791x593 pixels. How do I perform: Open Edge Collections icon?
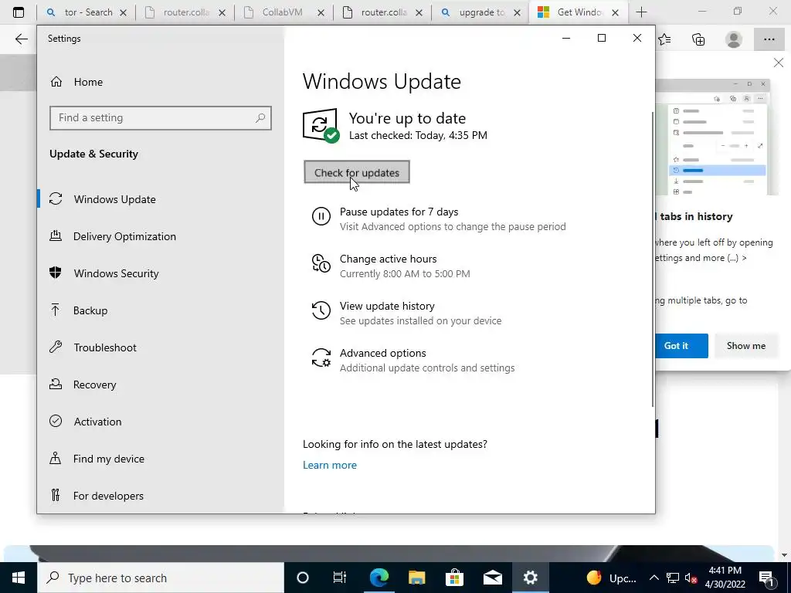(698, 39)
